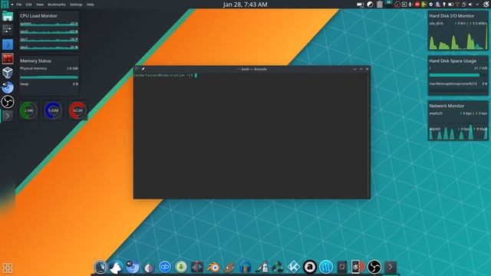Launch the half-moon purple dock icon
491x276 pixels.
coord(149,267)
